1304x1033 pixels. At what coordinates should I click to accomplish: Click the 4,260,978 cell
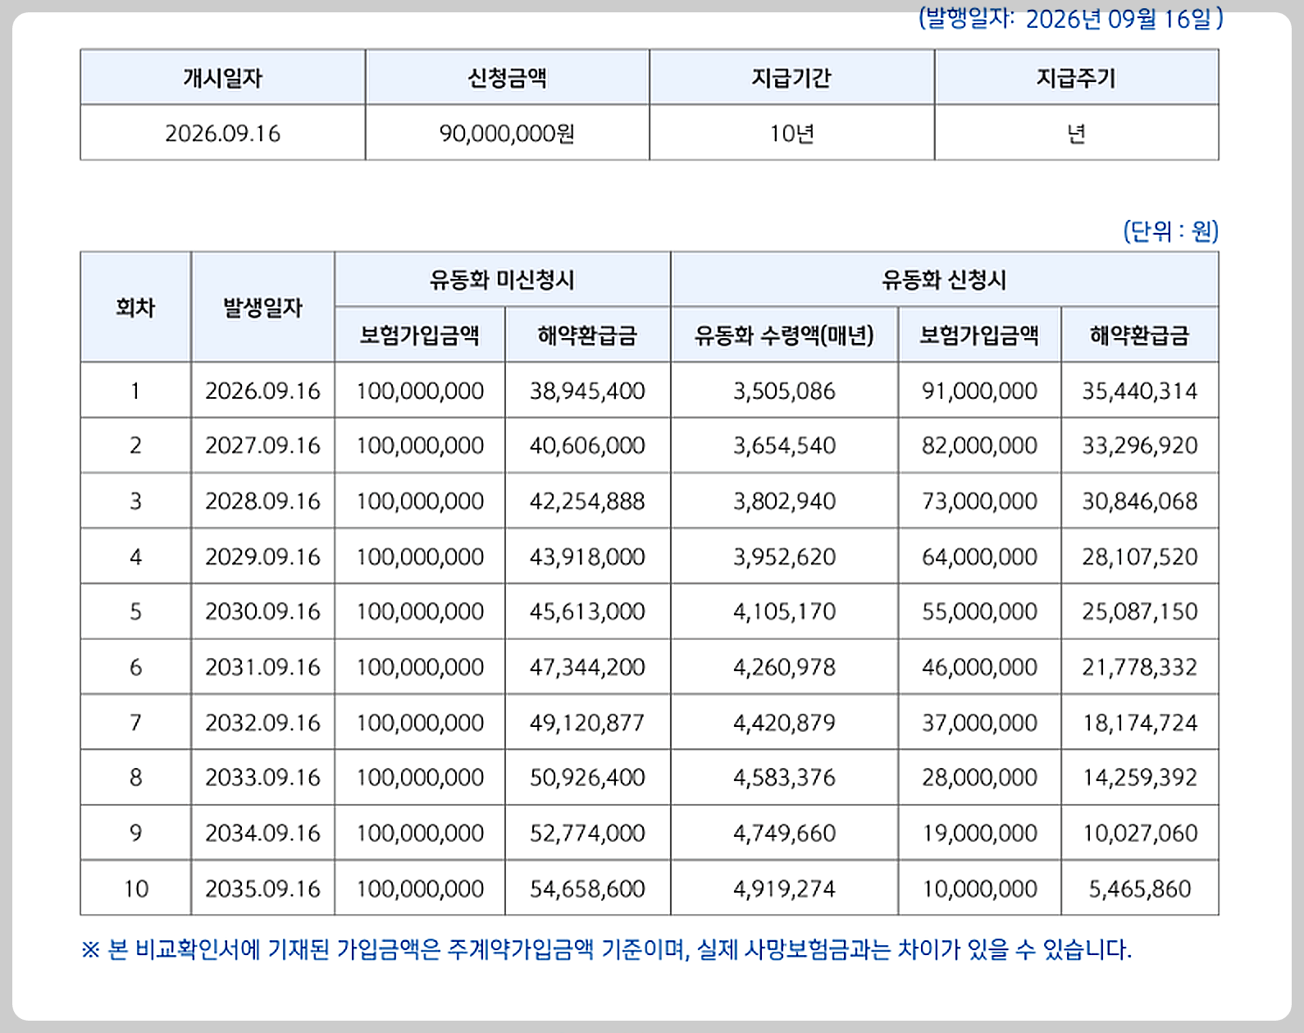coord(784,667)
